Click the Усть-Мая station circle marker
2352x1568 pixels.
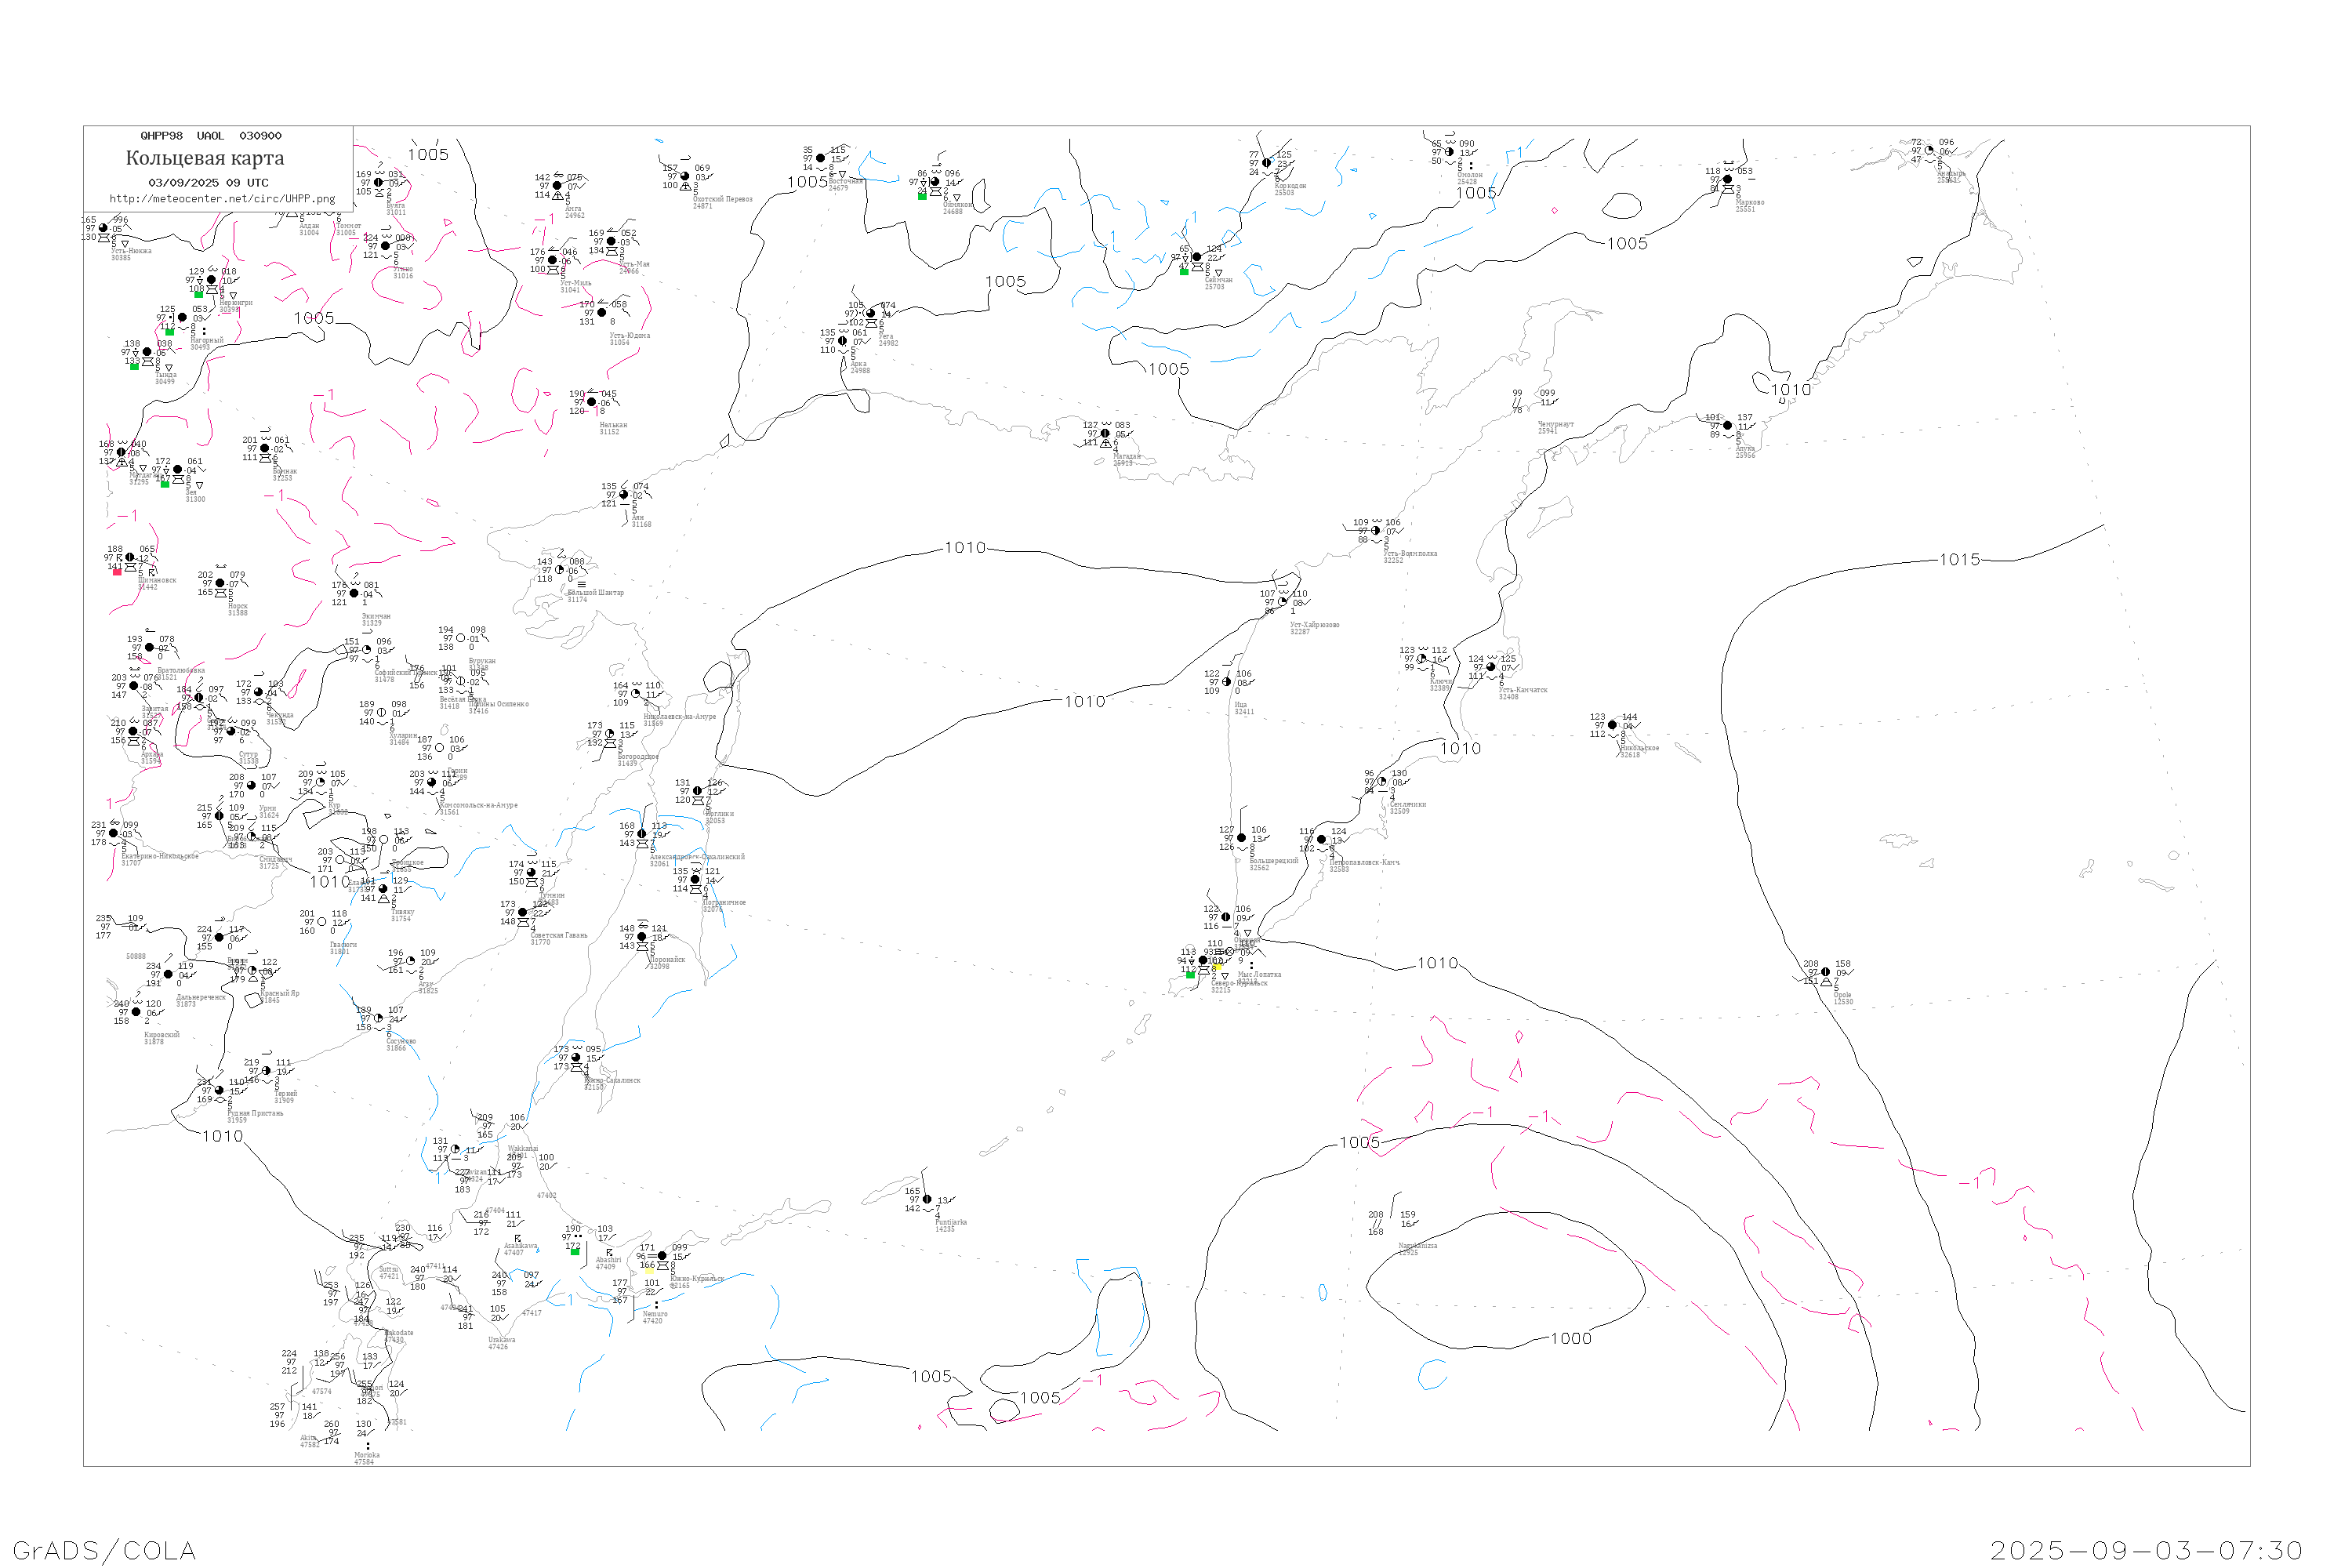click(611, 241)
